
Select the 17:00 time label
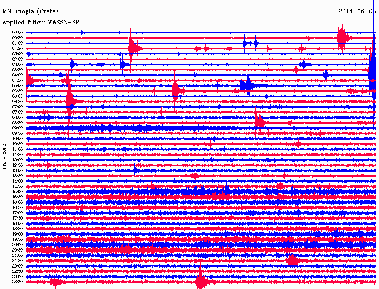pyautogui.click(x=17, y=213)
